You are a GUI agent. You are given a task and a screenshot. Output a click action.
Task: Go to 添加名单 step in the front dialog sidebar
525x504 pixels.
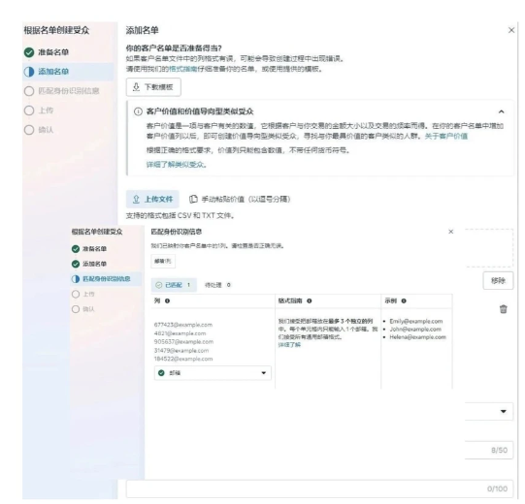(89, 264)
